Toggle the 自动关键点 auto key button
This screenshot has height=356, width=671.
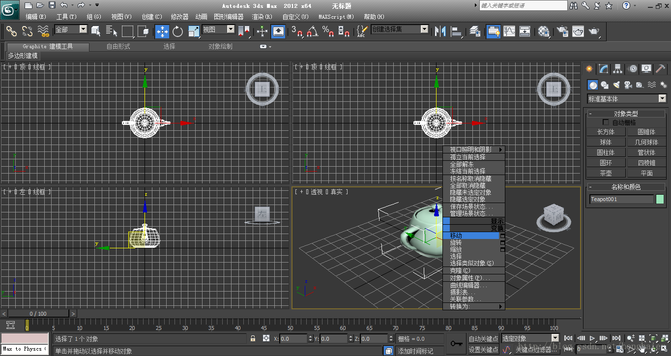(483, 339)
